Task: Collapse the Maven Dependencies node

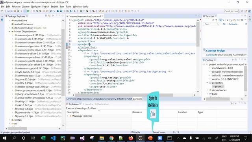Action: coord(9,32)
